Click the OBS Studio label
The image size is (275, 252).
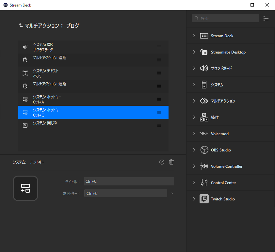[x=221, y=150]
